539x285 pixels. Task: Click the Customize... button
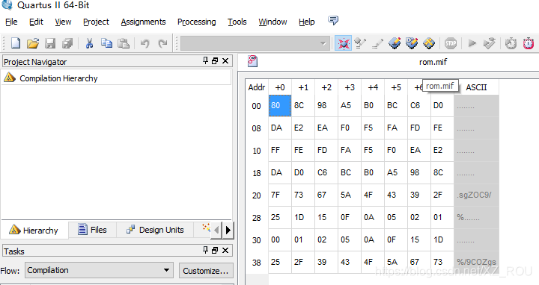tap(206, 271)
